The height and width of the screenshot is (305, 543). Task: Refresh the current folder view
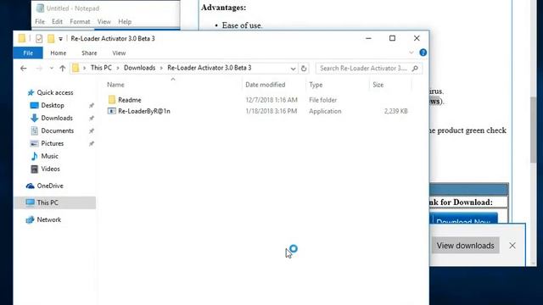pyautogui.click(x=304, y=68)
